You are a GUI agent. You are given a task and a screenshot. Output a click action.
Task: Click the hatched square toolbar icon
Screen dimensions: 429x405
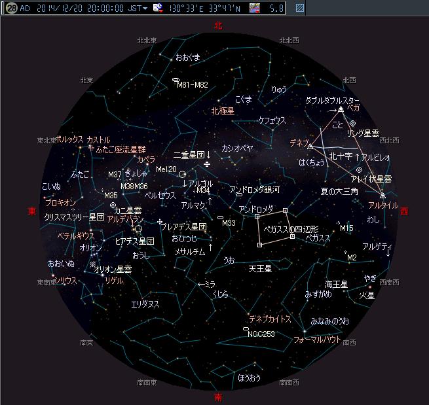click(x=300, y=9)
